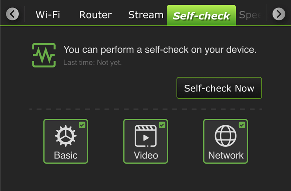
Task: Click the Video label text
Action: pyautogui.click(x=146, y=155)
